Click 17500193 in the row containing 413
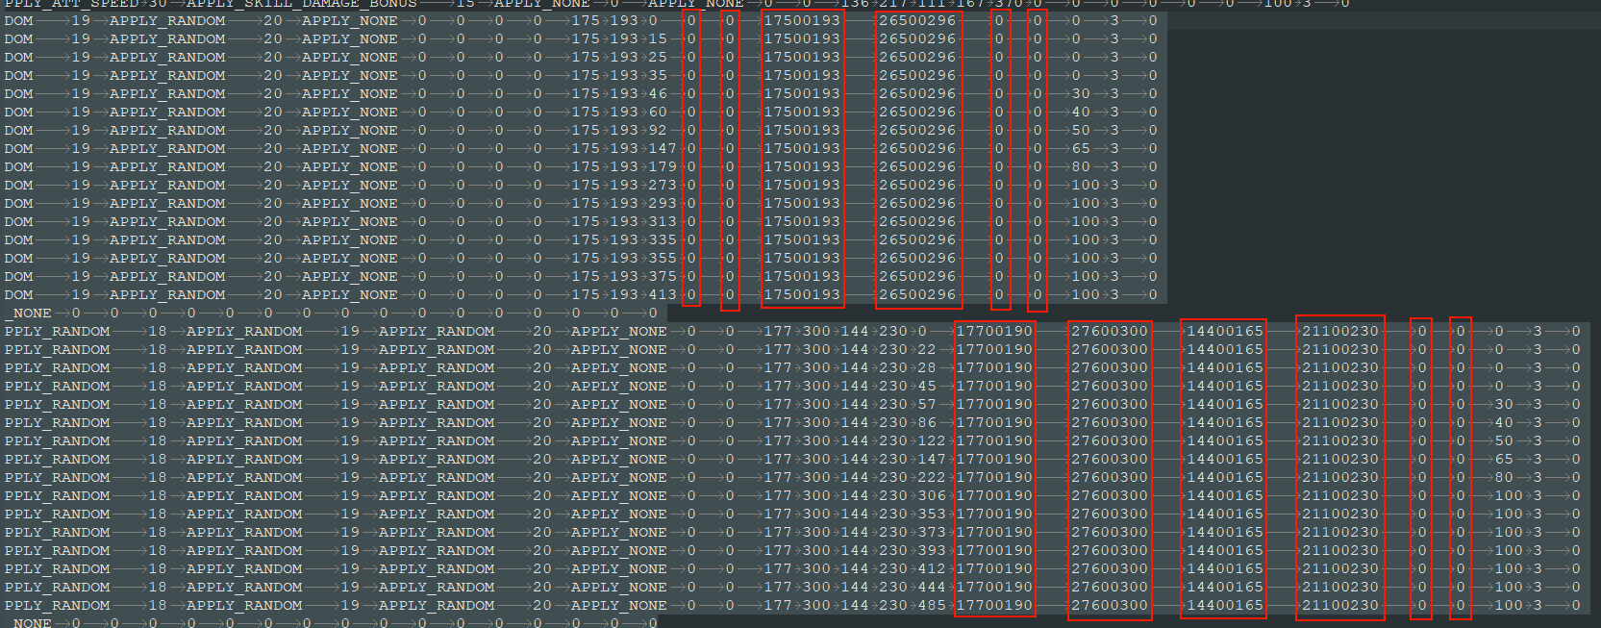The height and width of the screenshot is (628, 1601). coord(802,295)
